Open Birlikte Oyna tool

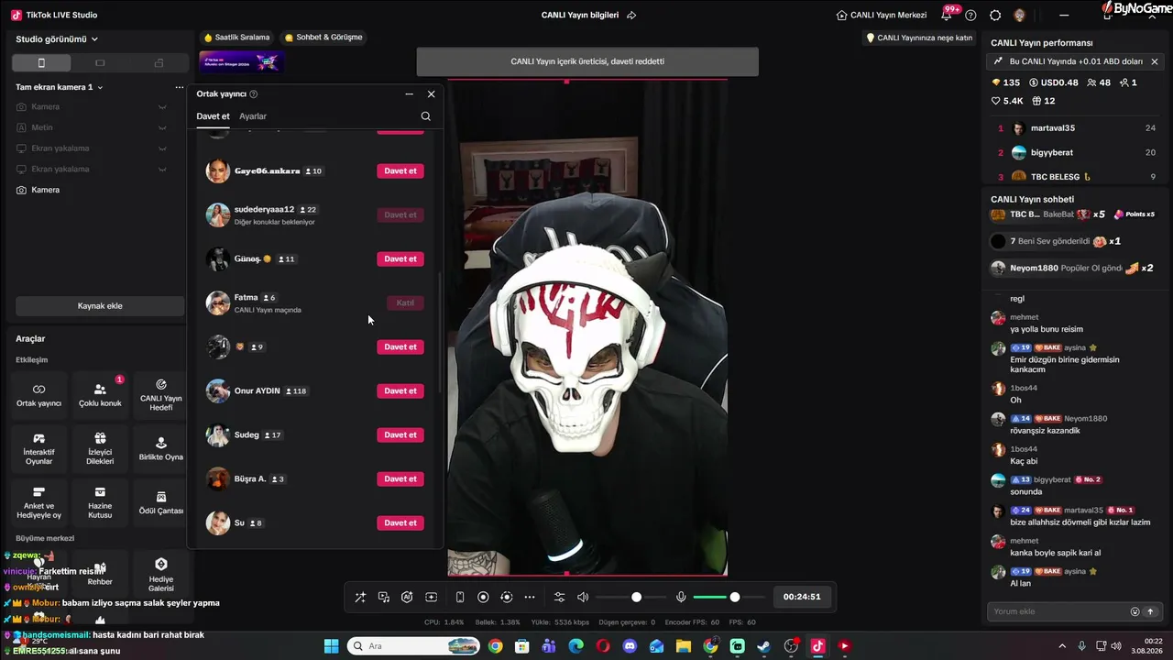coord(161,449)
